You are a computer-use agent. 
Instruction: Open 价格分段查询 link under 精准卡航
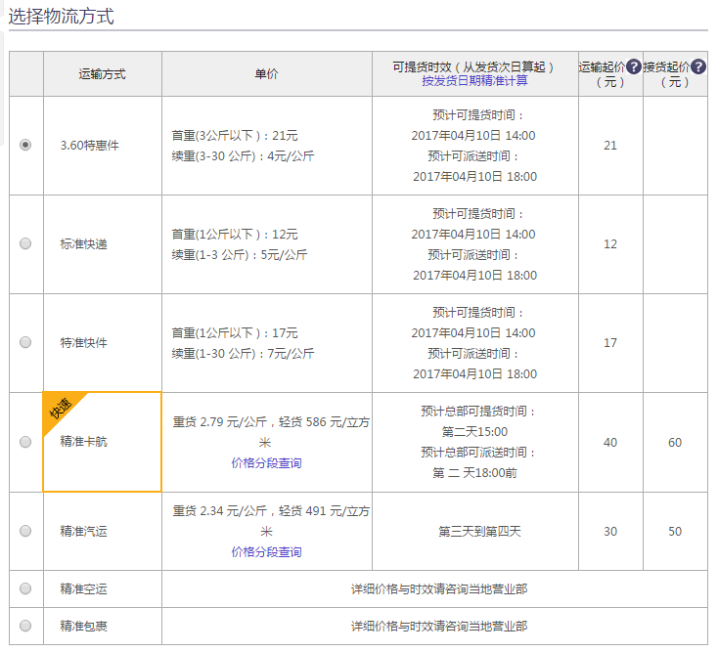coord(266,463)
